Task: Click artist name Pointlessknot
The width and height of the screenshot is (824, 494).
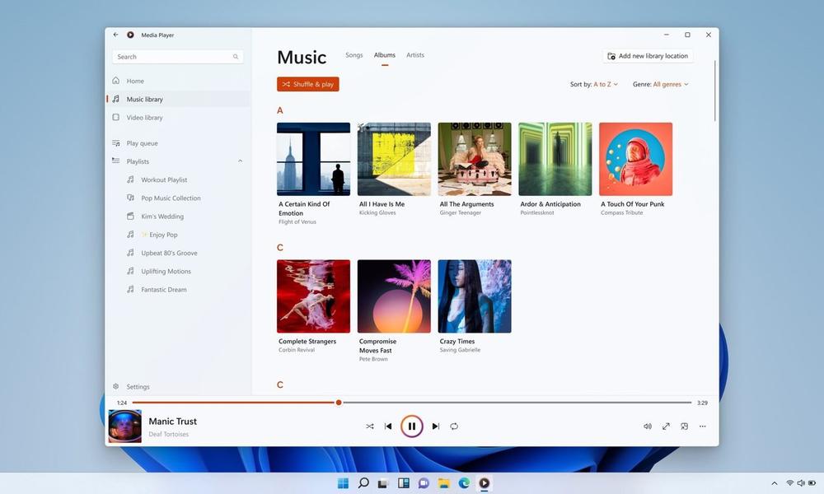Action: 537,212
